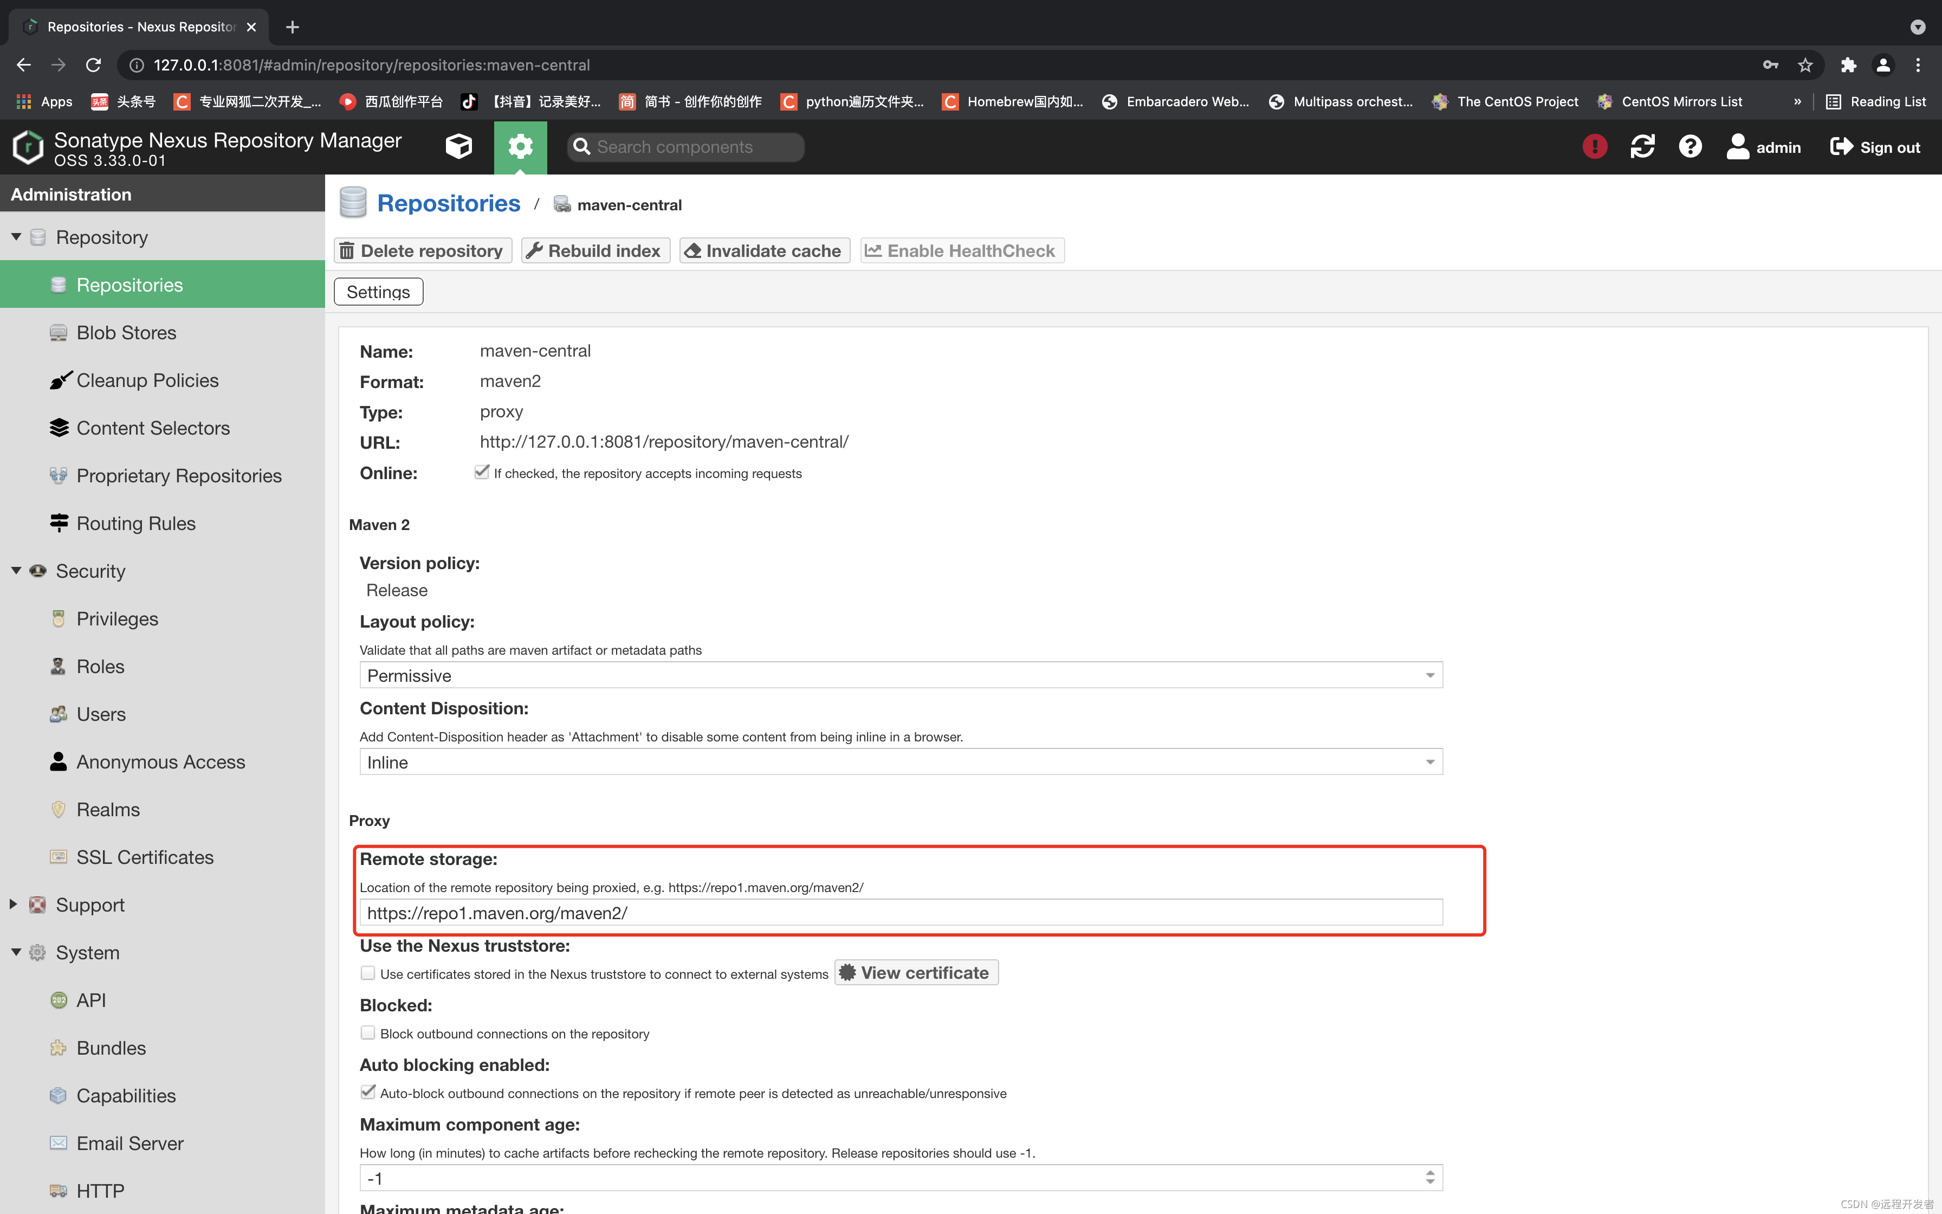Expand the Support tree section
The image size is (1942, 1214).
14,904
